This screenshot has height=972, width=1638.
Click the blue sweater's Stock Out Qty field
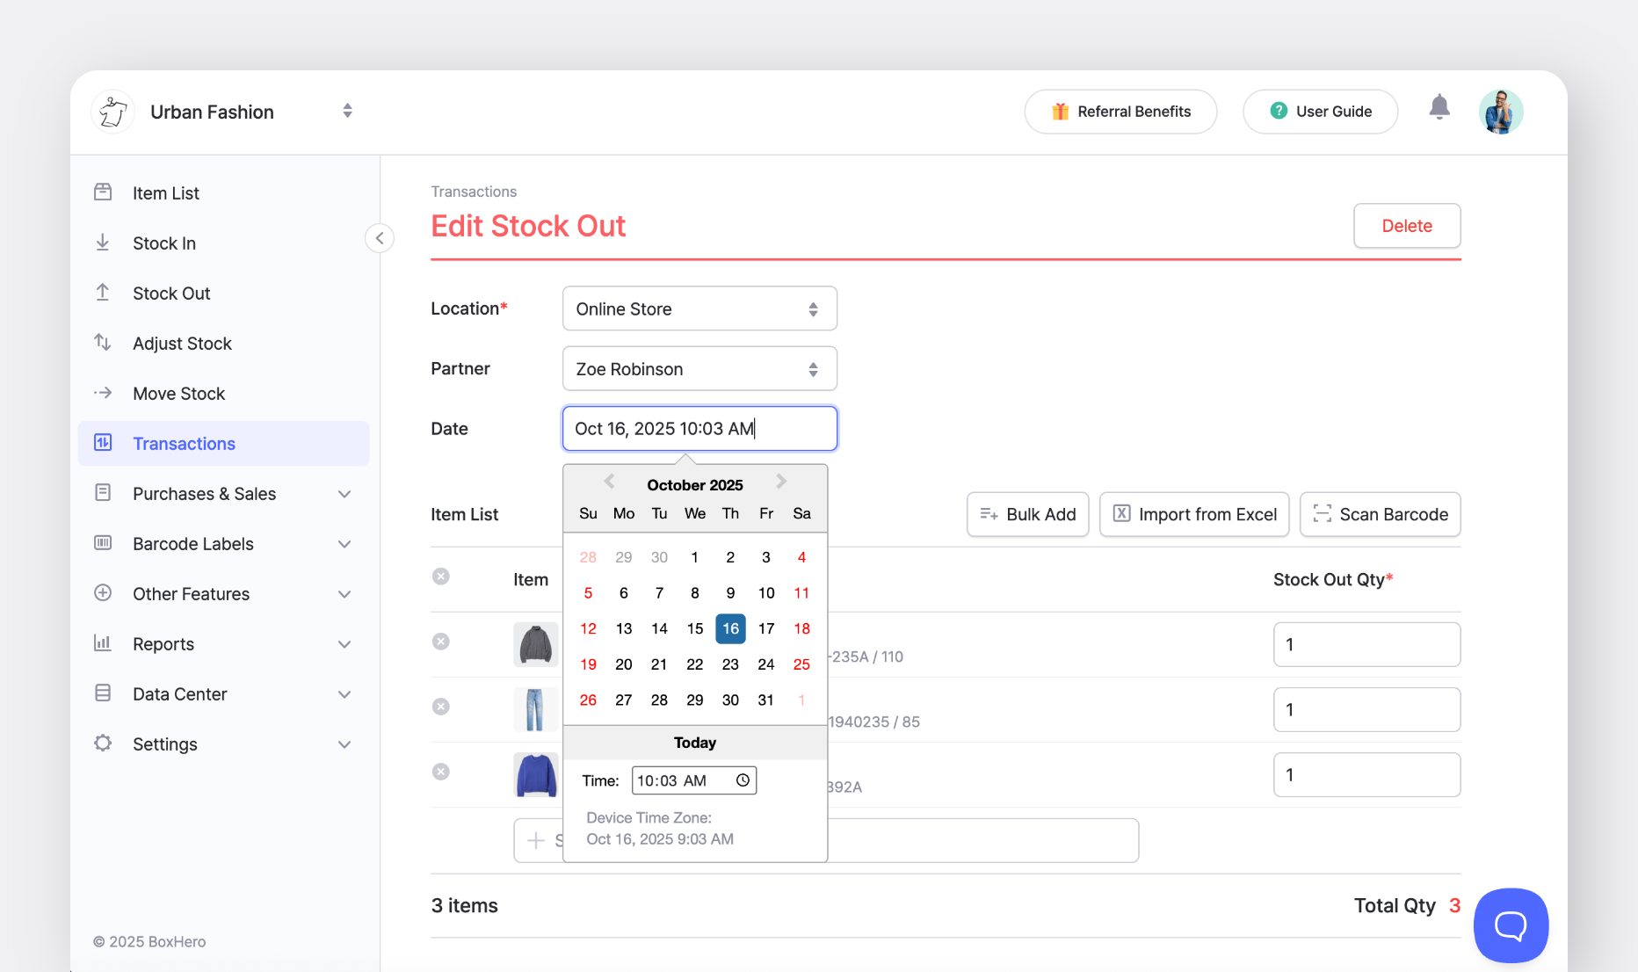pyautogui.click(x=1366, y=774)
